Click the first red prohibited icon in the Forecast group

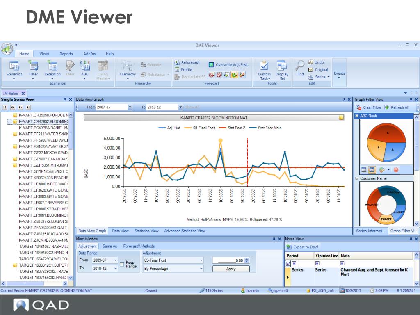(212, 75)
